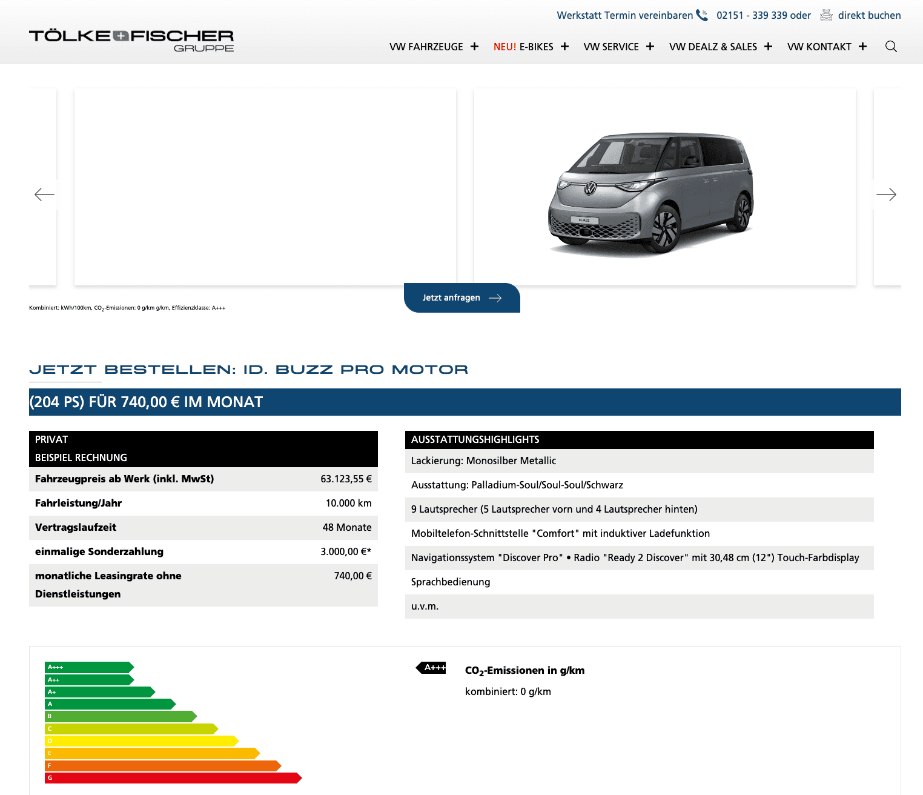Viewport: 923px width, 795px height.
Task: Open VW DEALZ & SALES menu
Action: [713, 47]
